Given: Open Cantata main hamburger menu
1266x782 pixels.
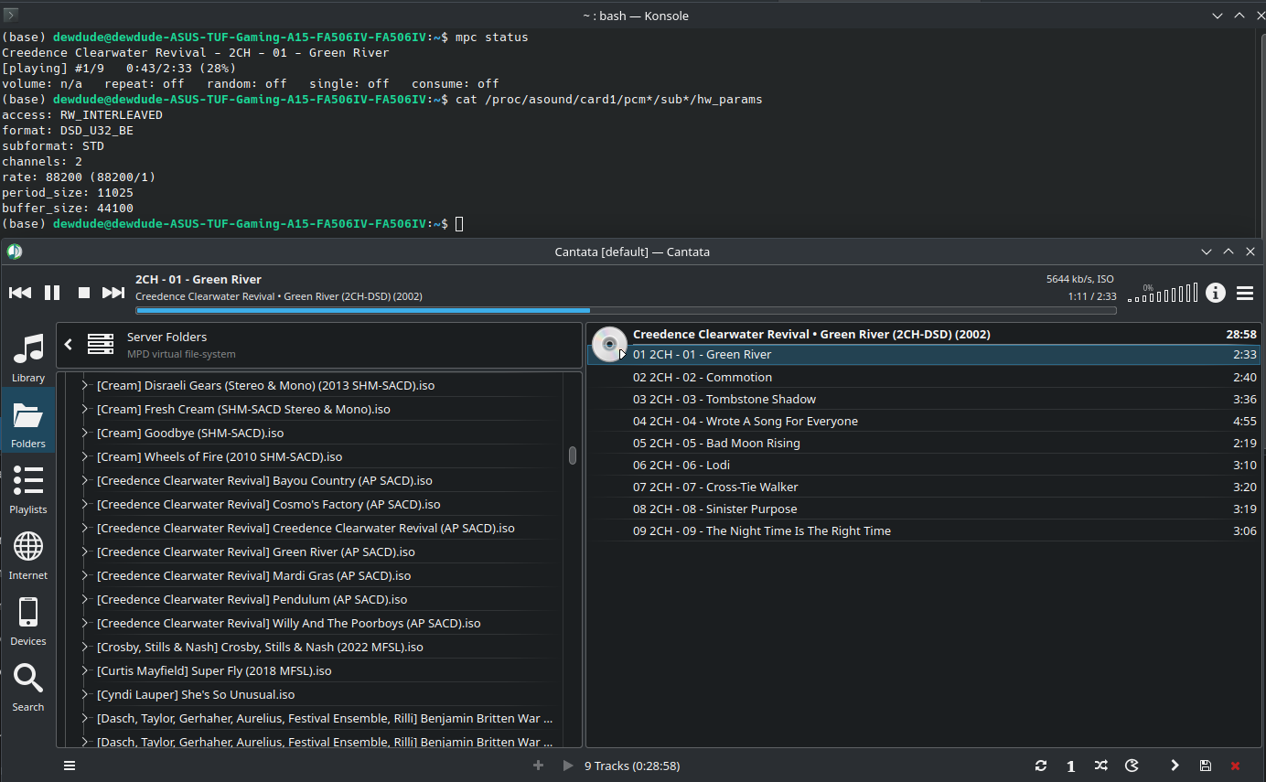Looking at the screenshot, I should click(x=1245, y=294).
